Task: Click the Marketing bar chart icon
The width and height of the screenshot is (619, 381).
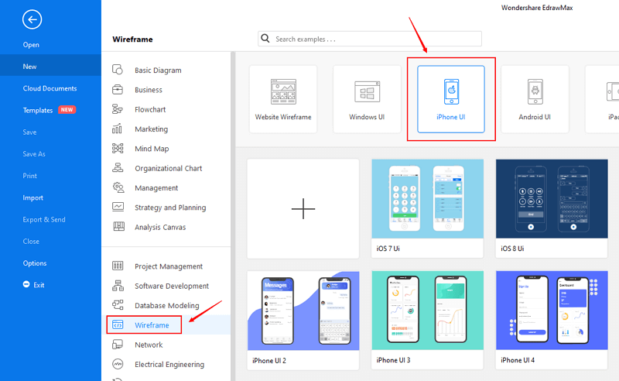Action: coord(118,129)
